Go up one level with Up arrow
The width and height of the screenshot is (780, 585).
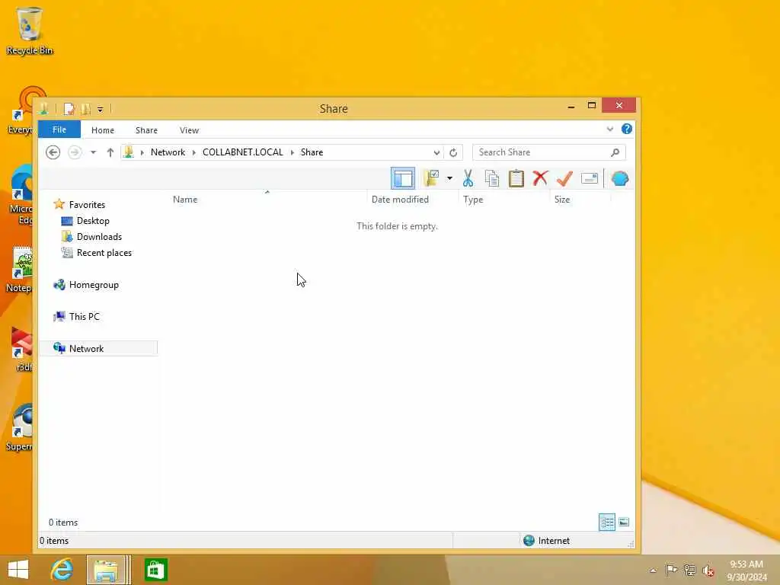(x=110, y=152)
